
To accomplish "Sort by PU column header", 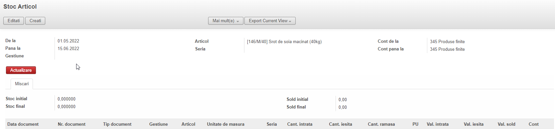I will point(415,124).
